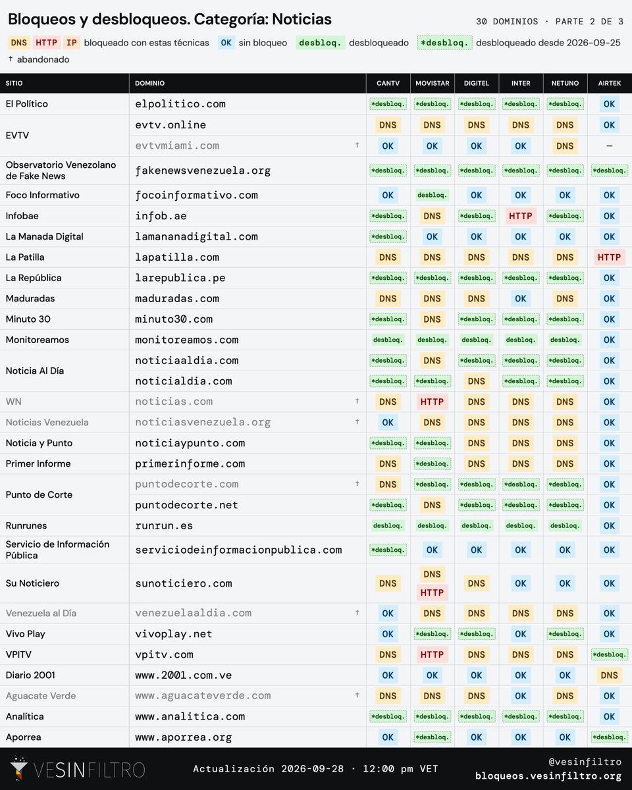
Task: Click the Actualización 2026-09-28 timestamp
Action: [315, 769]
